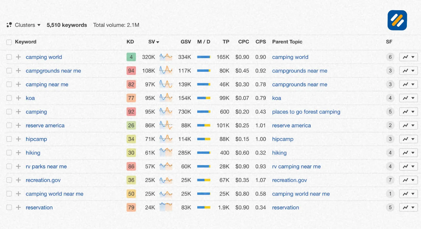This screenshot has width=421, height=229.
Task: Select the campgrounds near me row checkbox
Action: 9,71
